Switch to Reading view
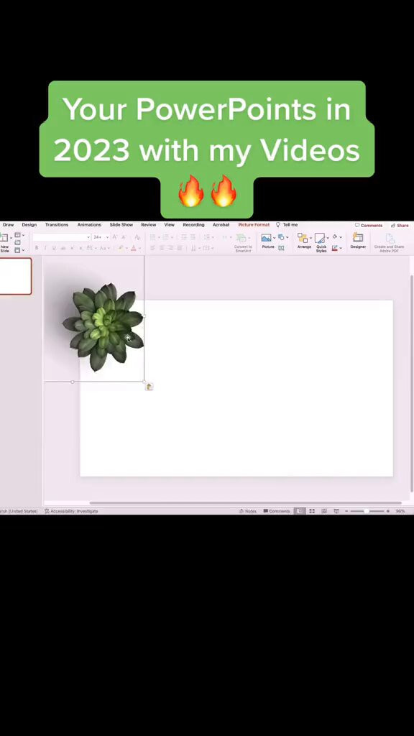This screenshot has width=414, height=736. (x=324, y=511)
